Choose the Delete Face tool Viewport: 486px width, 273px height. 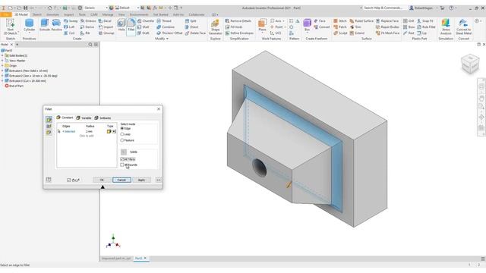tap(195, 33)
